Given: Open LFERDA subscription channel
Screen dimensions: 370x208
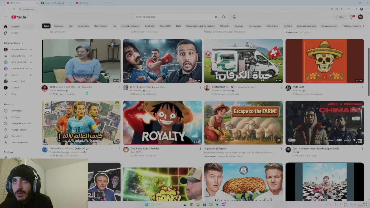Looking at the screenshot, I should click(19, 88).
